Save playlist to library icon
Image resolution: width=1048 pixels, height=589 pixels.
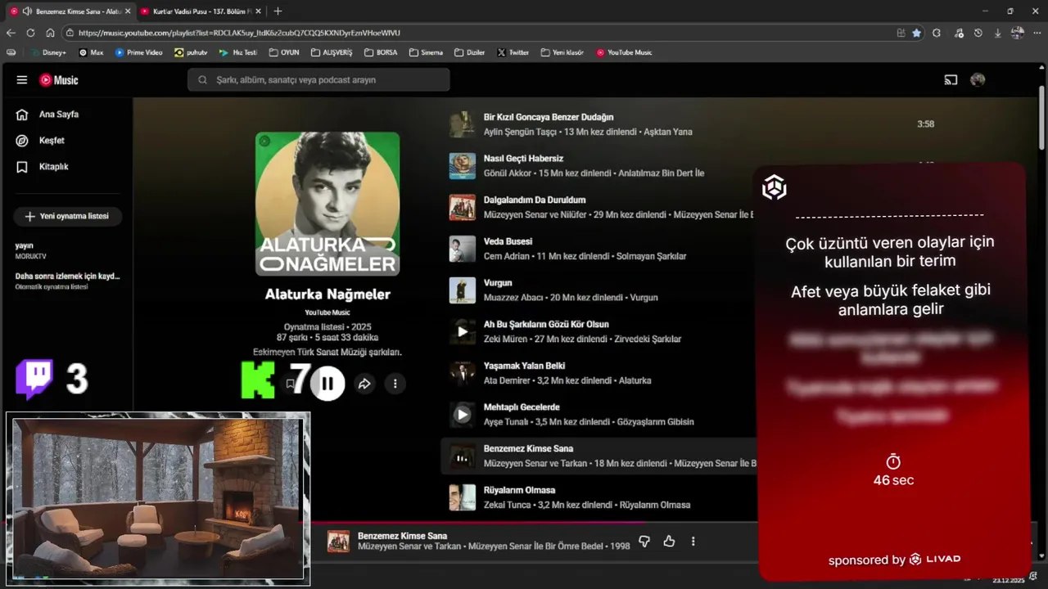click(290, 383)
